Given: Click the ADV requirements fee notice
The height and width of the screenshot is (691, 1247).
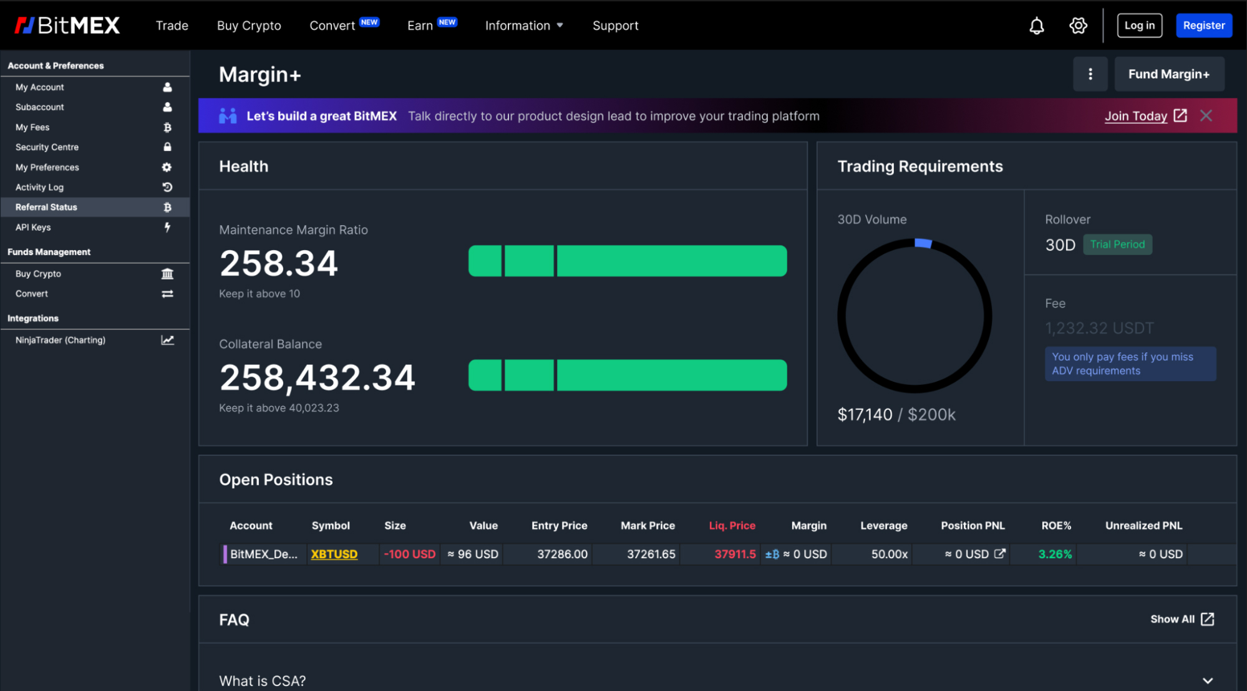Looking at the screenshot, I should coord(1130,364).
